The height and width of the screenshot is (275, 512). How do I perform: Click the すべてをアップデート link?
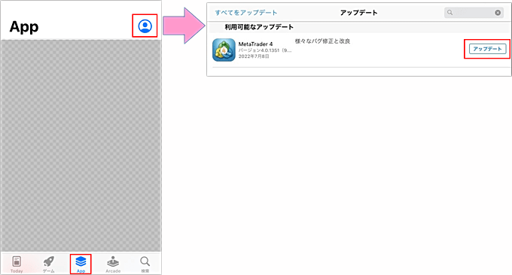[x=246, y=13]
